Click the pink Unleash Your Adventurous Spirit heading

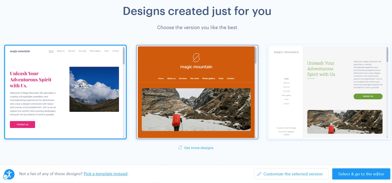pyautogui.click(x=31, y=80)
